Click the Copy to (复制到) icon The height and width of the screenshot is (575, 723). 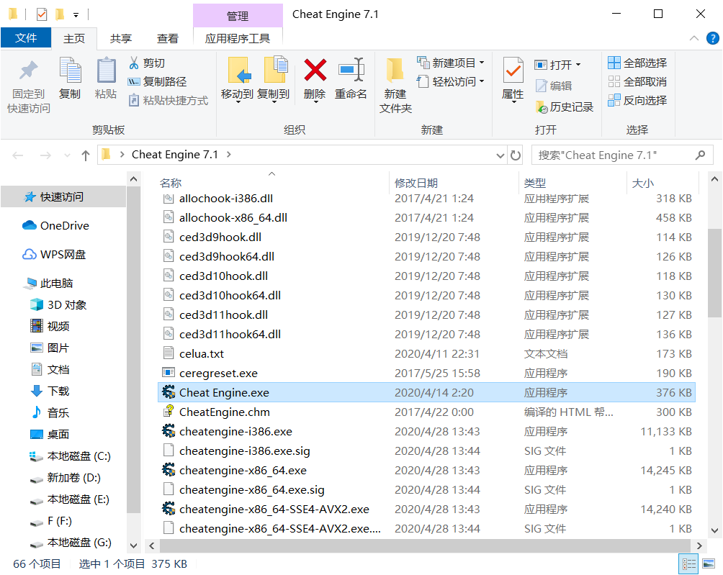click(x=276, y=70)
